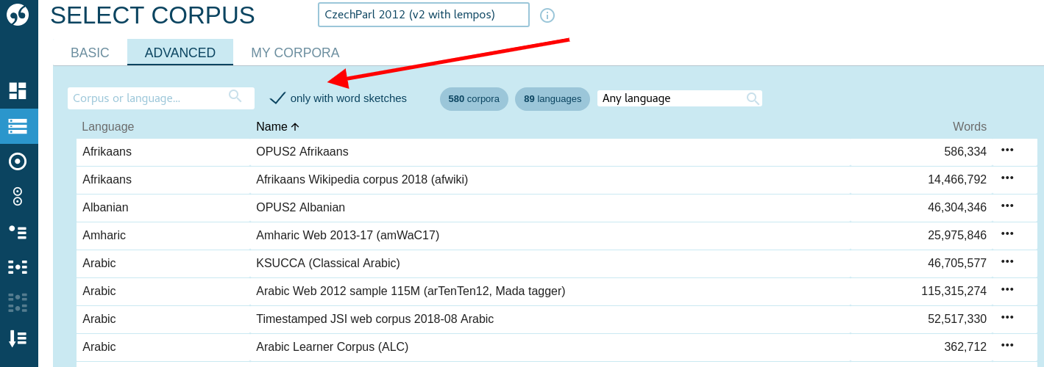The height and width of the screenshot is (367, 1044).
Task: Click the 'Corpus or language' search field
Action: coord(151,98)
